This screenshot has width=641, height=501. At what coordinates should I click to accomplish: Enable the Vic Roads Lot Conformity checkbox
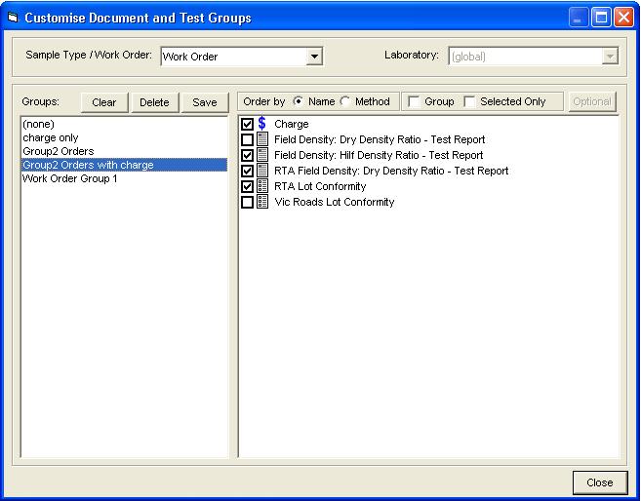tap(247, 202)
